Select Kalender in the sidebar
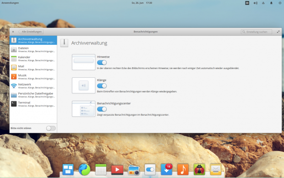Image resolution: width=284 pixels, height=178 pixels. (33, 59)
